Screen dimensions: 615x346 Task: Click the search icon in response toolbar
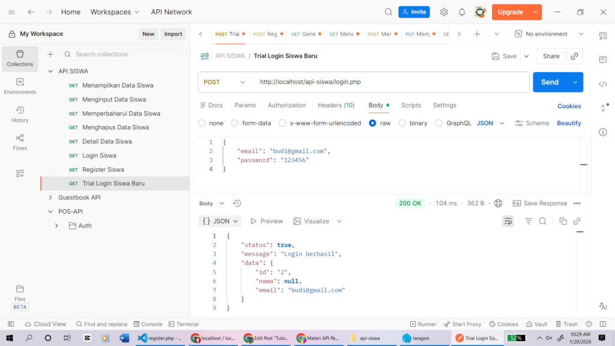[542, 221]
